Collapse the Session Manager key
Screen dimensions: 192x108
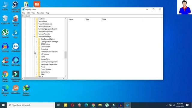pyautogui.click(x=34, y=37)
